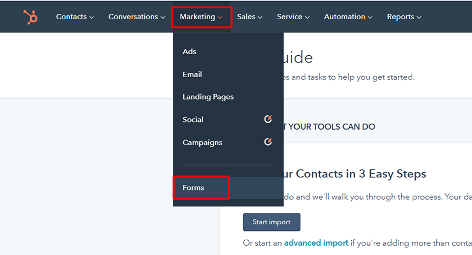This screenshot has width=472, height=255.
Task: Follow the advanced import link
Action: point(316,243)
